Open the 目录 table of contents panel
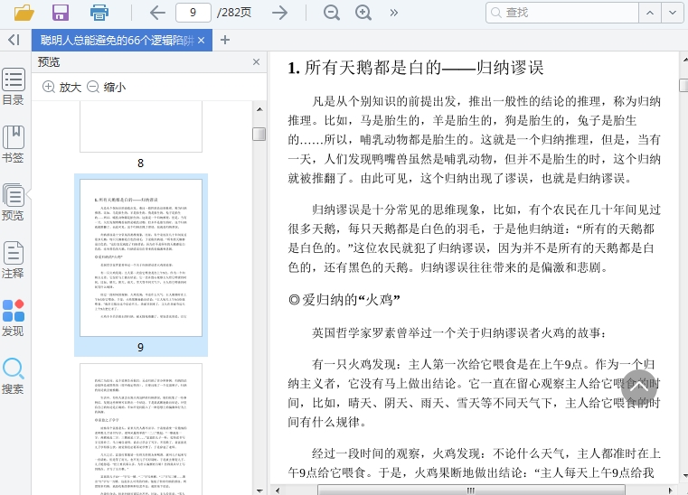This screenshot has width=688, height=495. [14, 87]
